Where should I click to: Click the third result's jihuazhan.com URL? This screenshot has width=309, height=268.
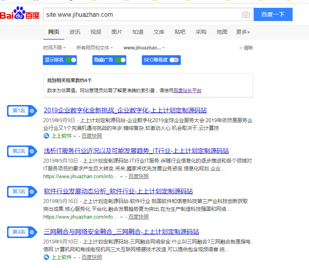[80, 217]
